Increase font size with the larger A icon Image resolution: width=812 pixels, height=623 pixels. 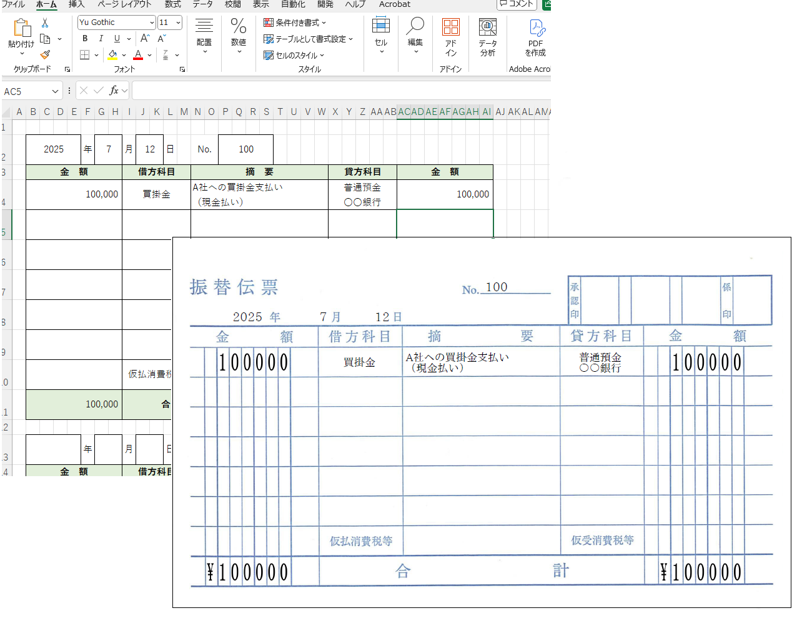pos(145,39)
